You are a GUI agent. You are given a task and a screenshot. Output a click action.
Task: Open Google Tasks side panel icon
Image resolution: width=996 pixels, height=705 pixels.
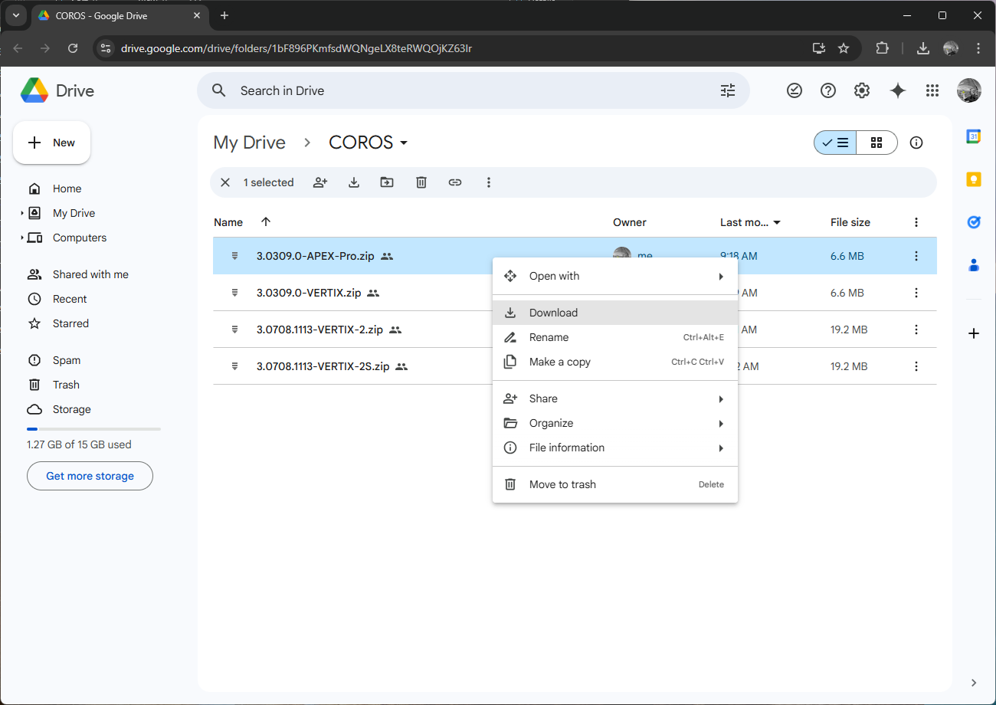[x=974, y=222]
